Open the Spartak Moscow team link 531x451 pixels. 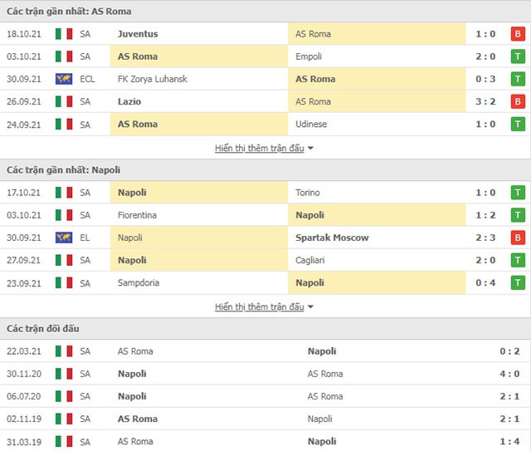(x=332, y=238)
